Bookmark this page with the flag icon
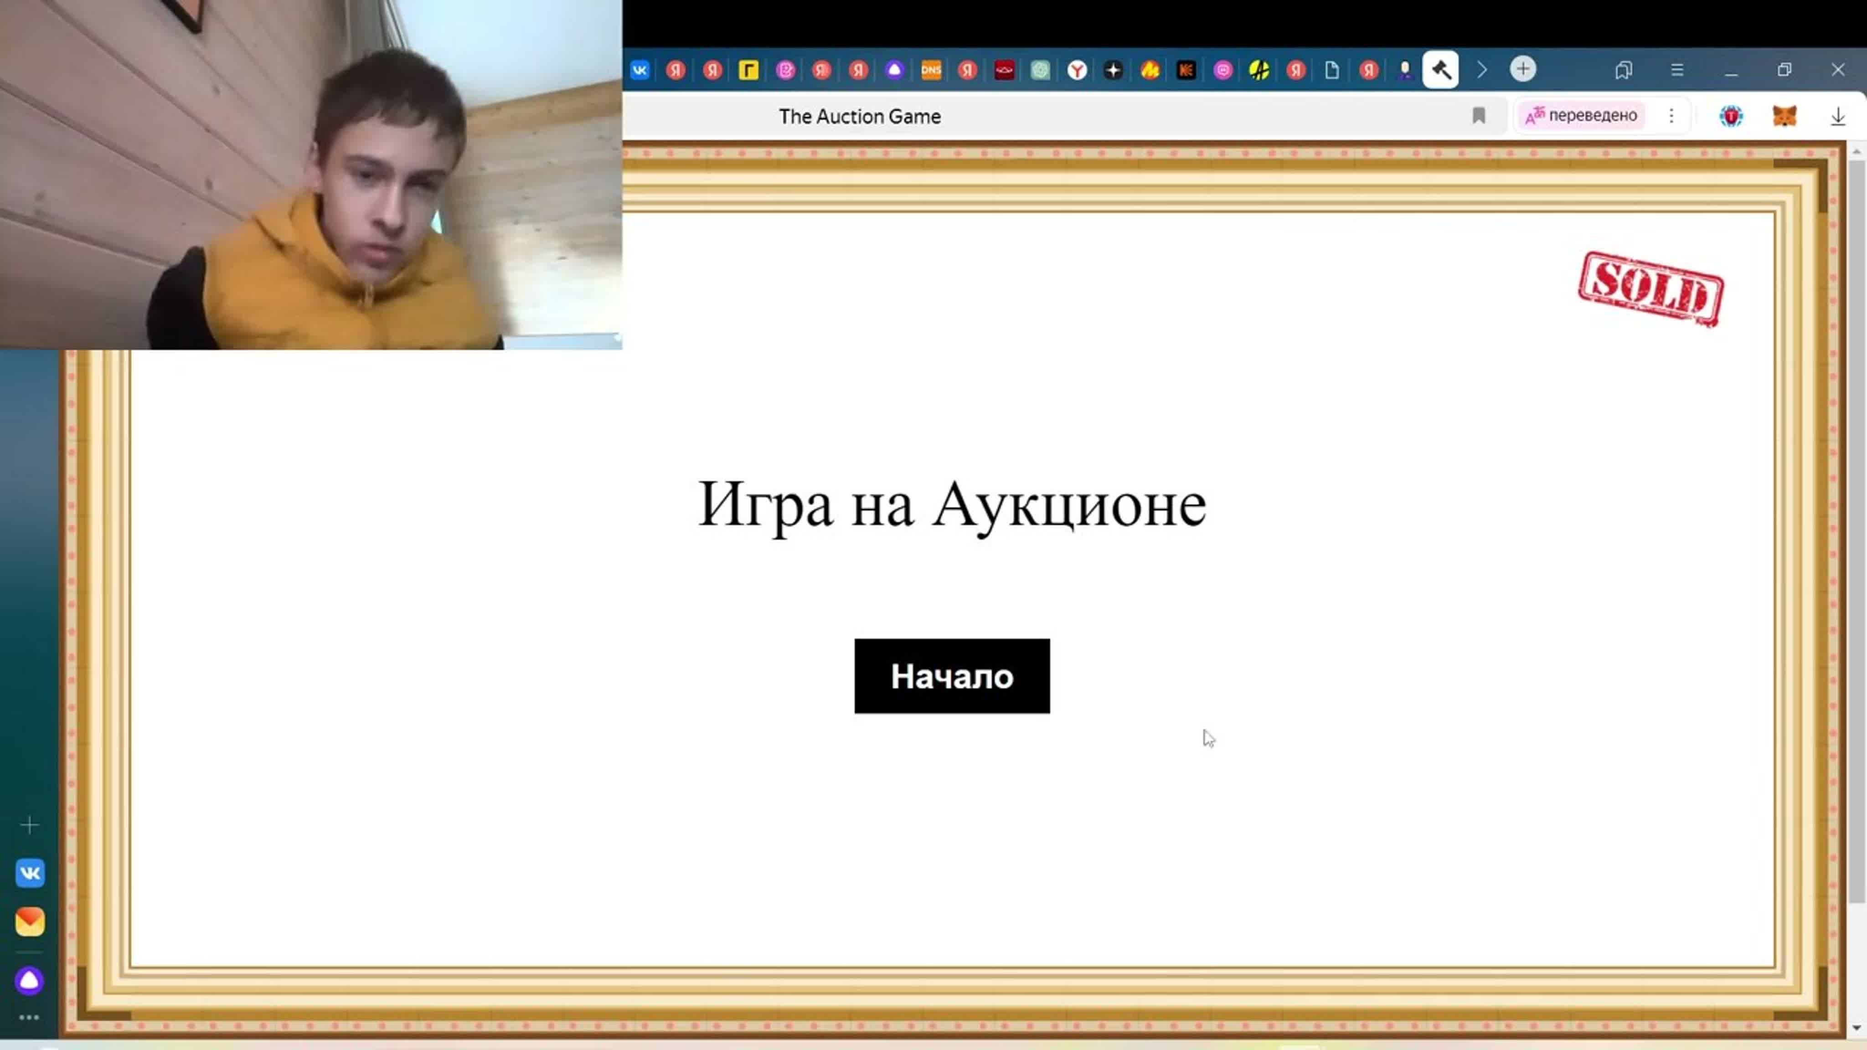1867x1050 pixels. [x=1479, y=115]
